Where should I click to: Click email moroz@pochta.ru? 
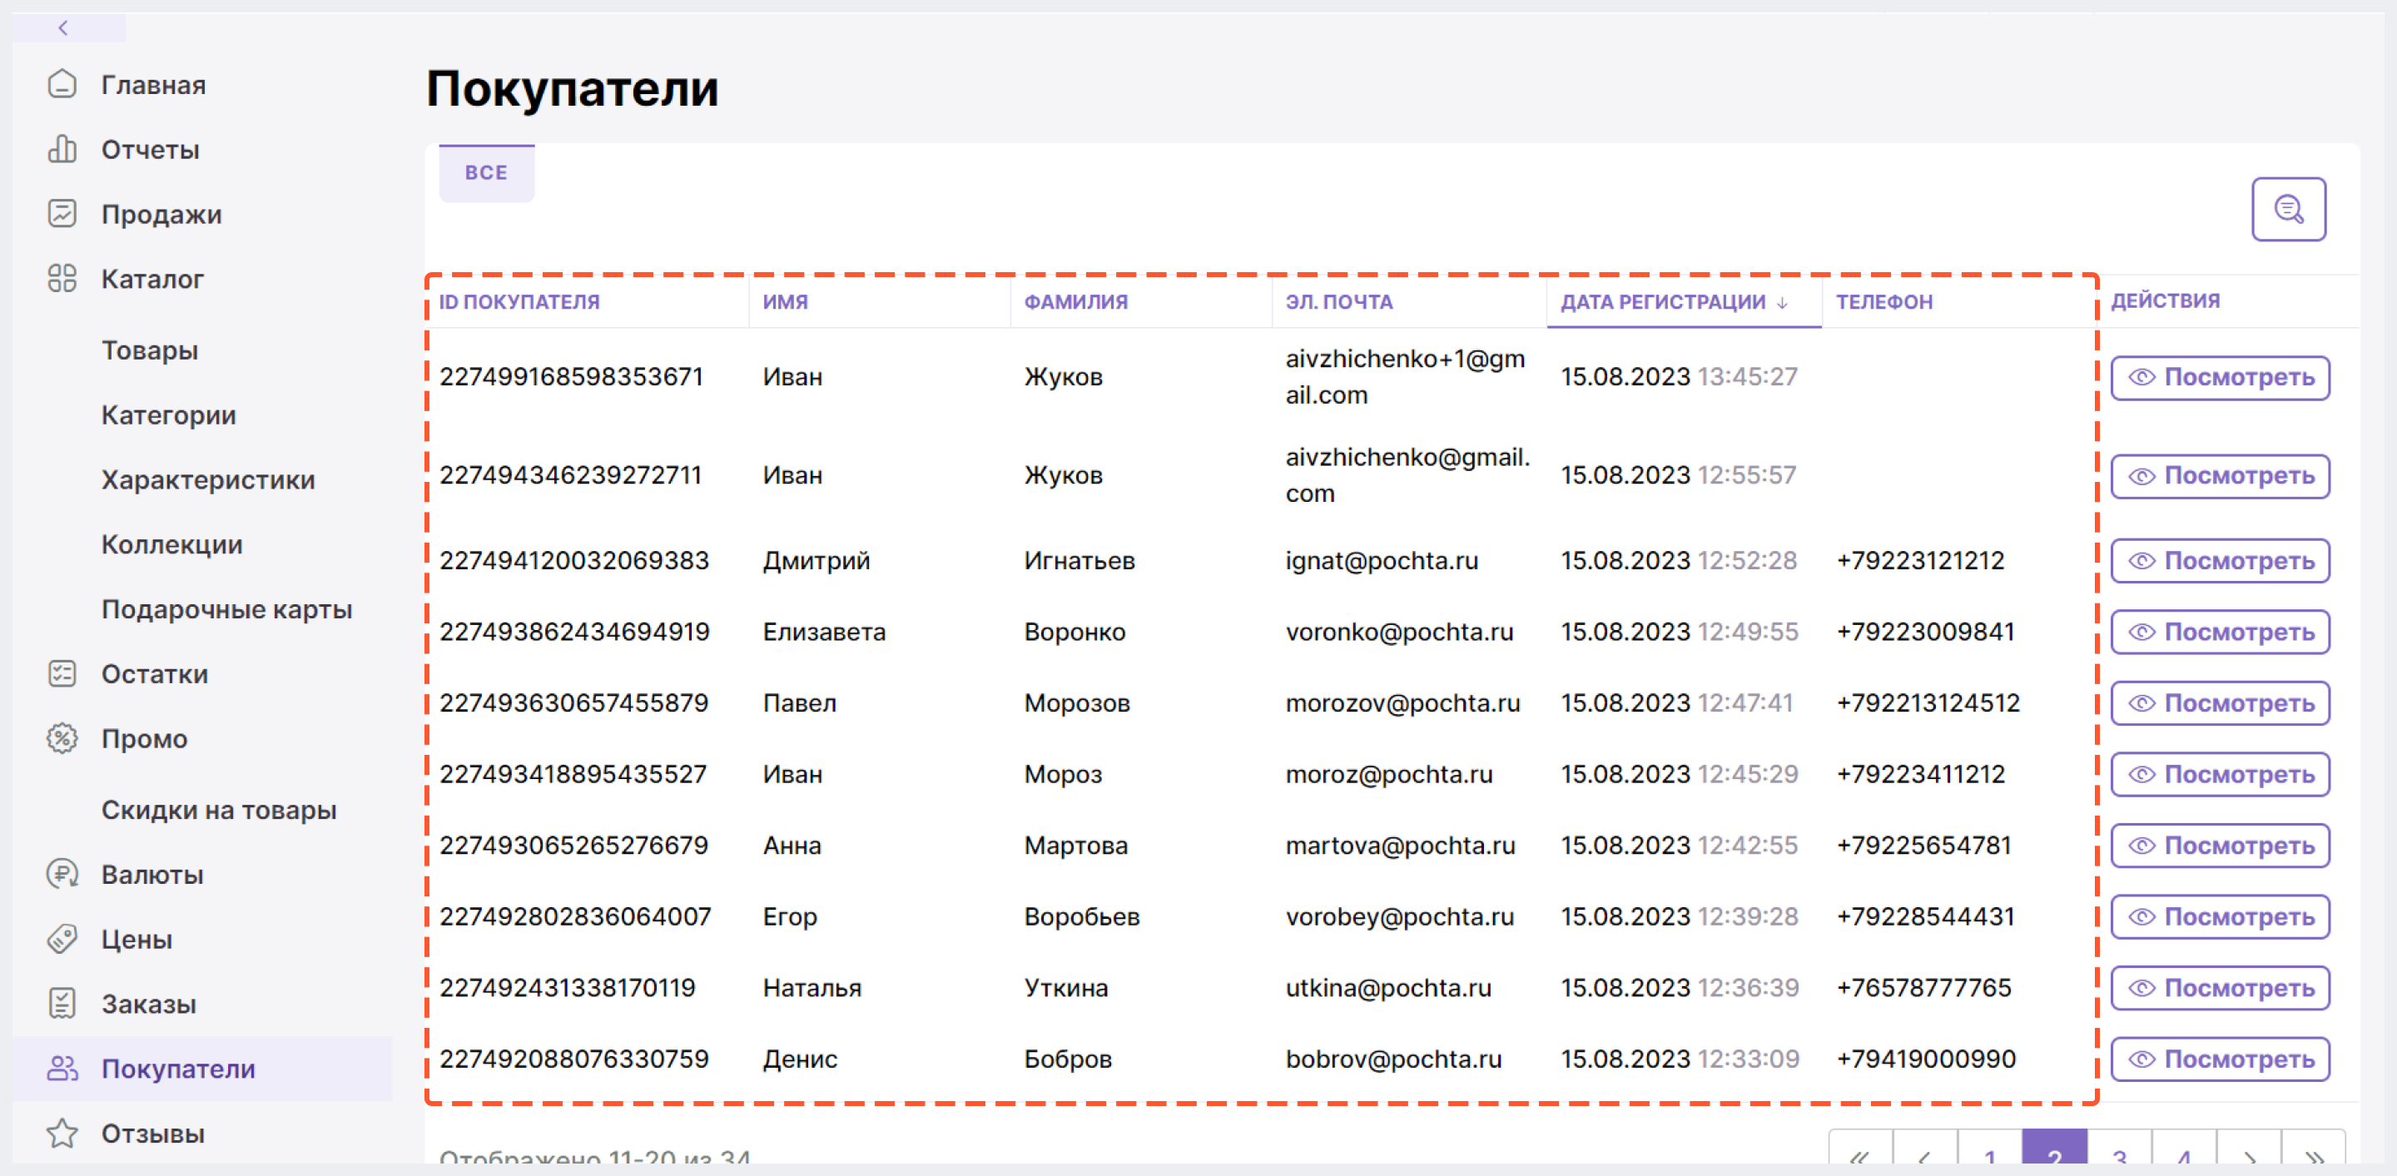pos(1389,775)
